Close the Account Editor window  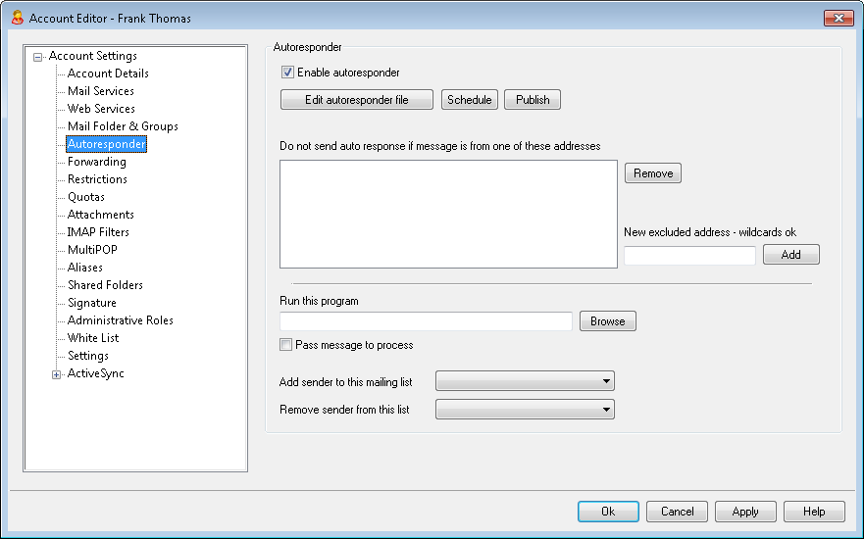839,18
